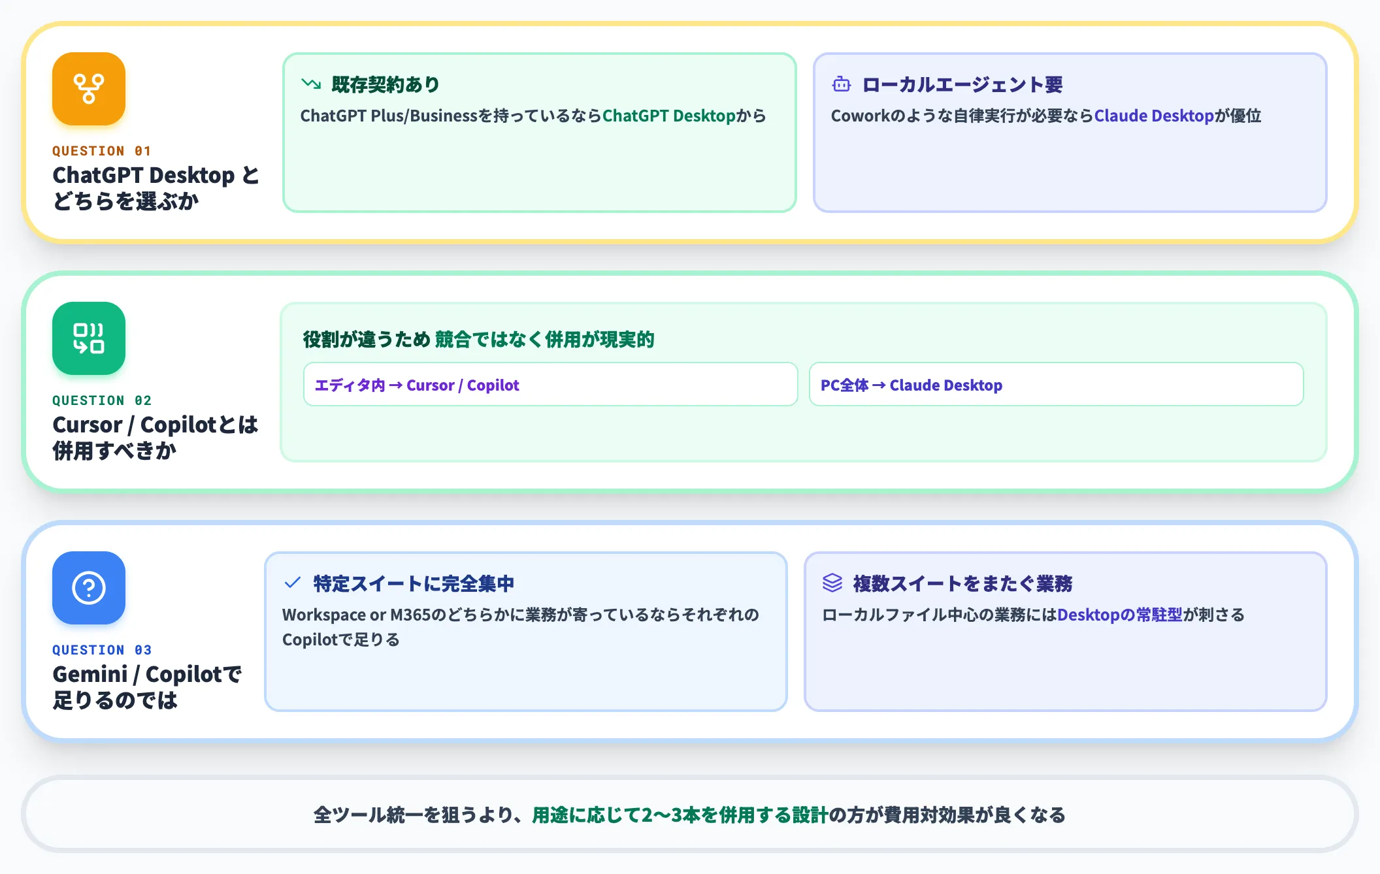Click the ChatGPT Plus/Businessを持っている description text

tap(533, 116)
